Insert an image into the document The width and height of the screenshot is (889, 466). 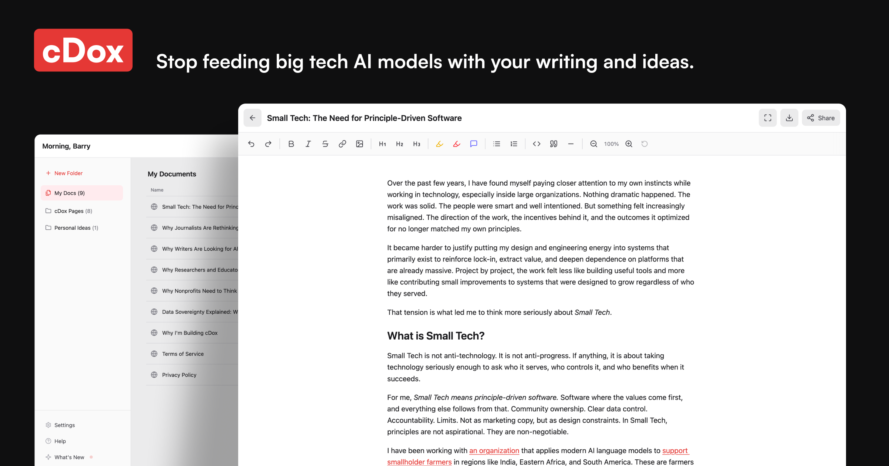[359, 144]
